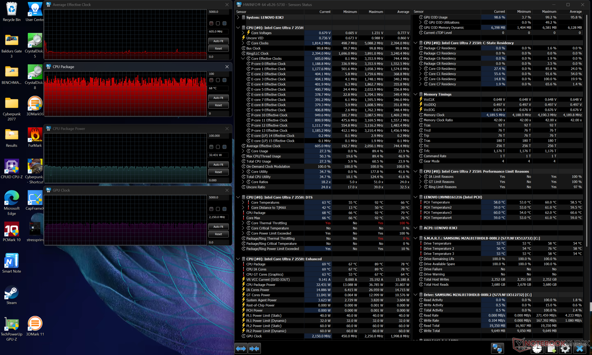Image resolution: width=592 pixels, height=355 pixels.
Task: Click the collapse columns arrows button
Action: pyautogui.click(x=254, y=349)
